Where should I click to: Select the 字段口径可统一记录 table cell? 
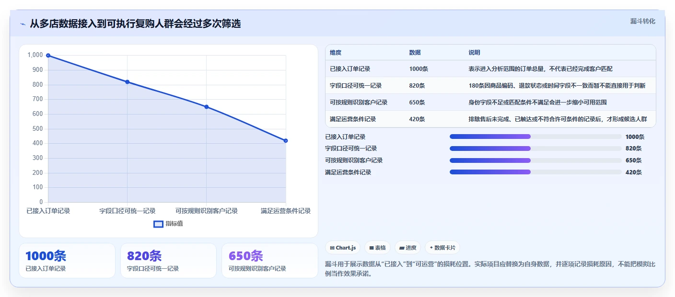point(356,86)
